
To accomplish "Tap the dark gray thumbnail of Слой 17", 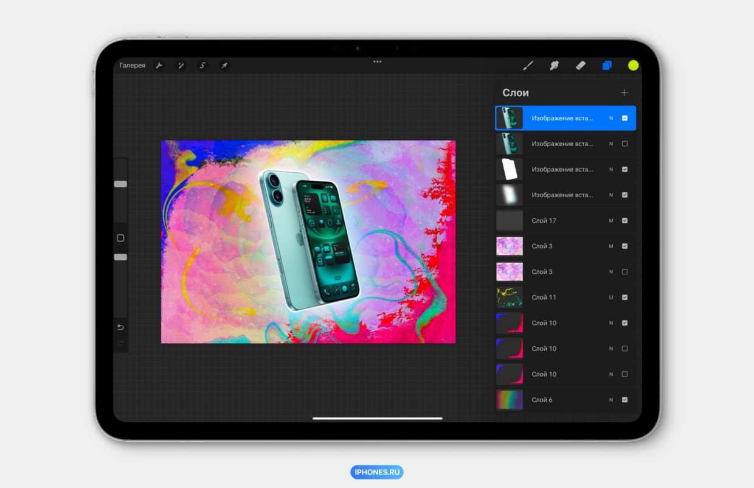I will [510, 221].
